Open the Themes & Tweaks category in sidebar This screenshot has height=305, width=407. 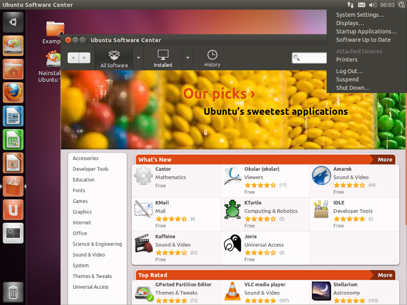tap(92, 276)
